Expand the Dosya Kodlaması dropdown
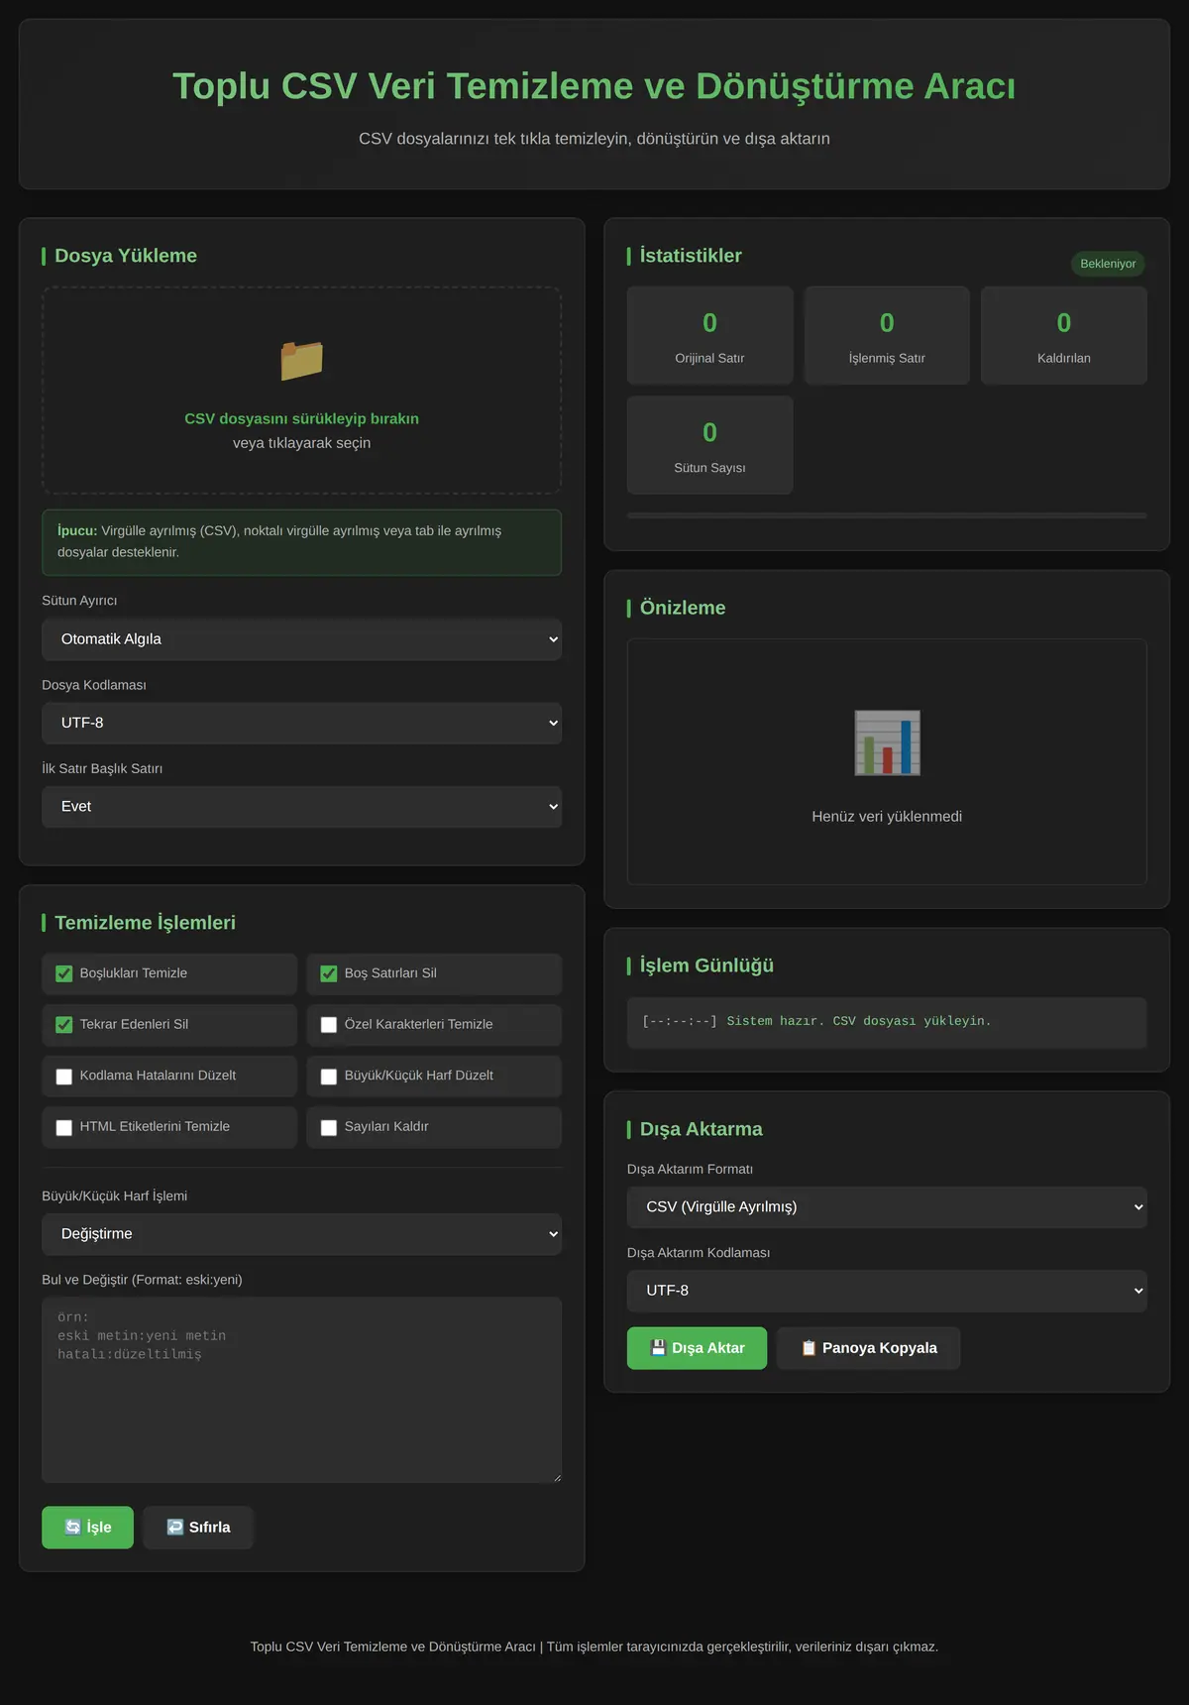This screenshot has height=1705, width=1189. click(301, 723)
